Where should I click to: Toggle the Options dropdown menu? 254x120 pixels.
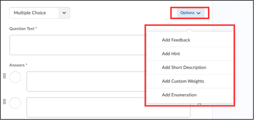[x=190, y=13]
